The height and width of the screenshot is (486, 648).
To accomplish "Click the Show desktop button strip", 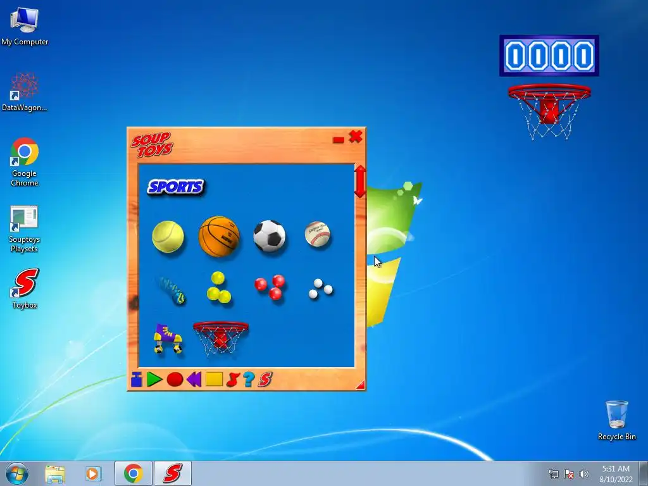I will pyautogui.click(x=644, y=473).
